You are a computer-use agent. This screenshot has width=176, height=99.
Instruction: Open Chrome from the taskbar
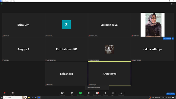(x=35, y=98)
